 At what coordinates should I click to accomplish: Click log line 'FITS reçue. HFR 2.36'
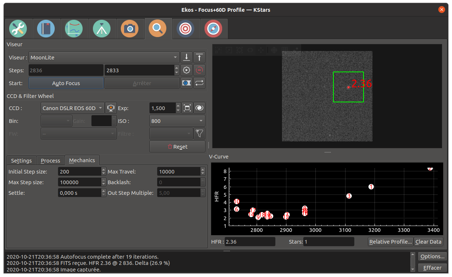pos(88,263)
